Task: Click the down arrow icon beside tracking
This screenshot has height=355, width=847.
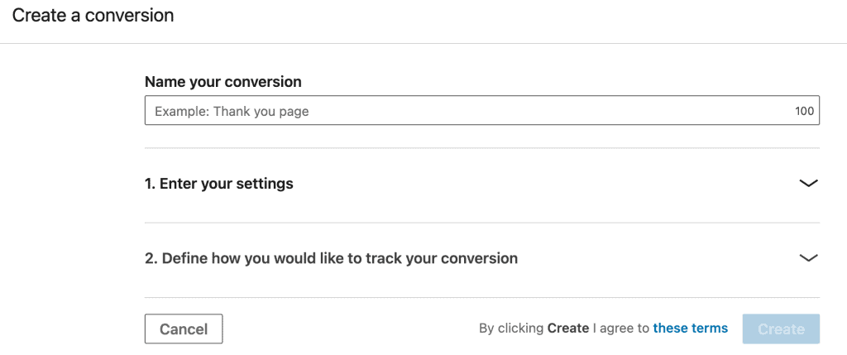Action: tap(808, 258)
